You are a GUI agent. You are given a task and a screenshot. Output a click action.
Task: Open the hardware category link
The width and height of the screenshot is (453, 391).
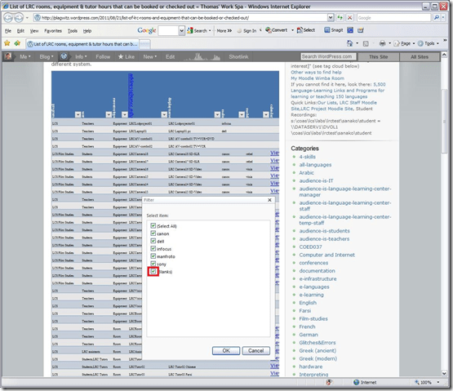(311, 367)
